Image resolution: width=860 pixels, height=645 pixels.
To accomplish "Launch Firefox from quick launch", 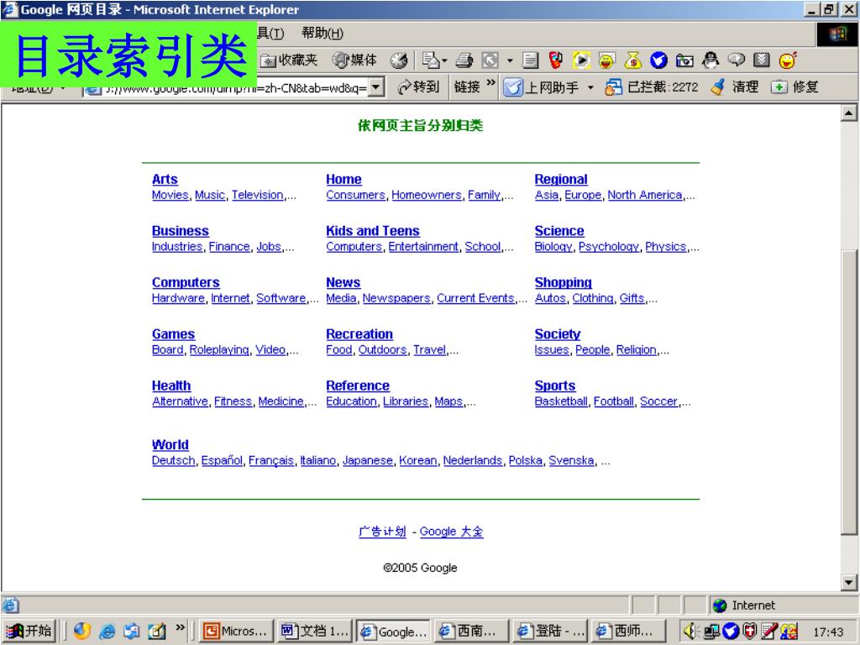I will point(81,632).
